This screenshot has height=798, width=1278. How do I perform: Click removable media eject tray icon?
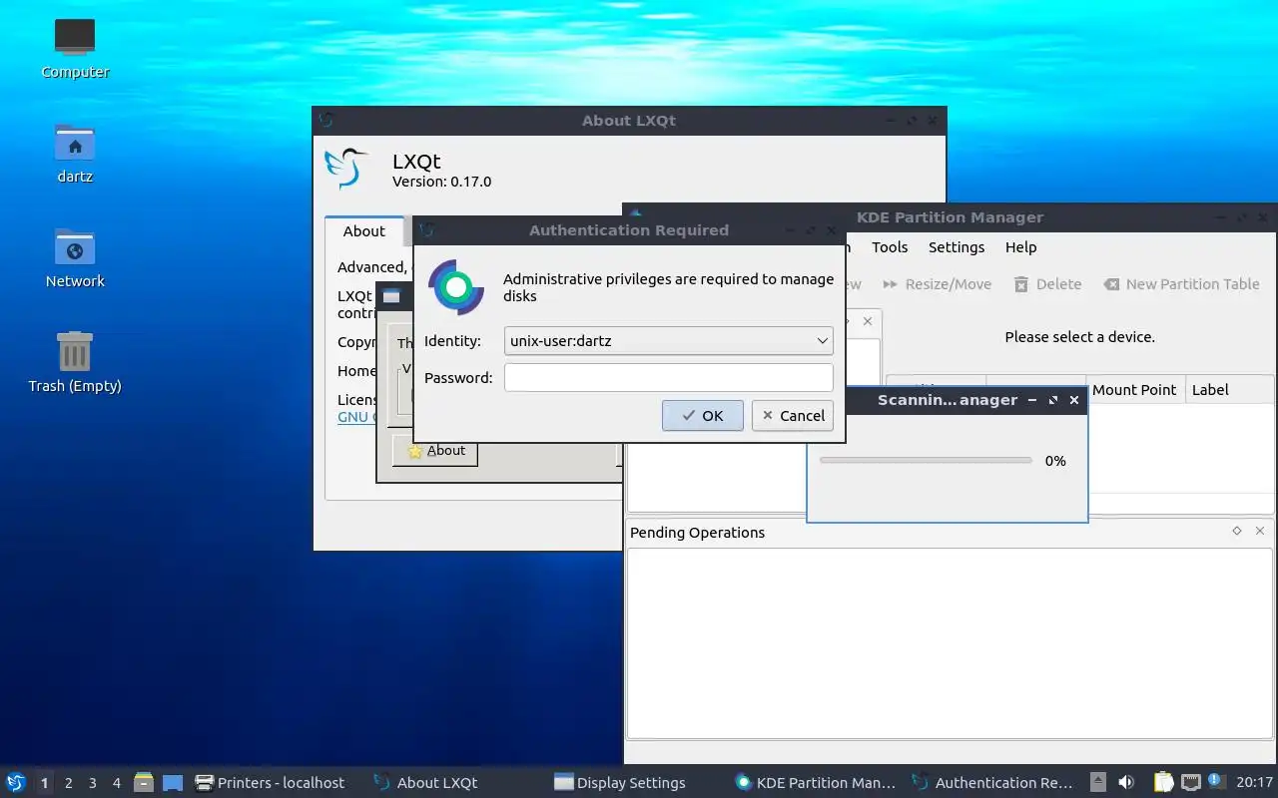pos(1098,782)
